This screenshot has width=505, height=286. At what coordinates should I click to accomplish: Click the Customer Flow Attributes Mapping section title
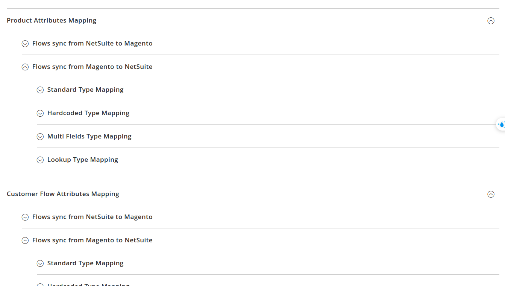(63, 194)
